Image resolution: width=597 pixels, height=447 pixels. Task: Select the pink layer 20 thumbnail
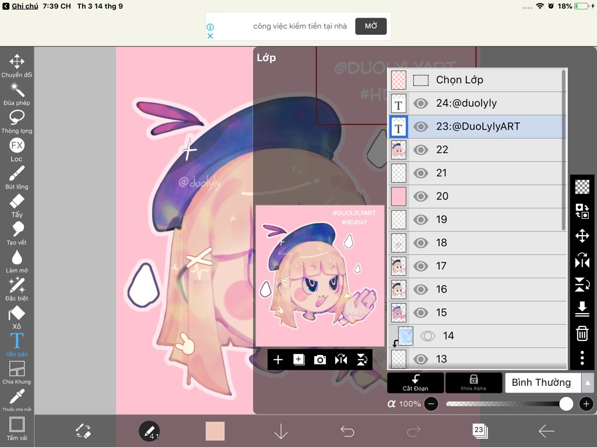[x=399, y=197]
